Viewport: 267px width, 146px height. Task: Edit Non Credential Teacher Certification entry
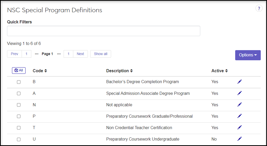(240, 127)
